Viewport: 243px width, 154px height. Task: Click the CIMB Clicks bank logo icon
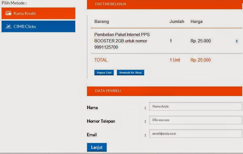8,26
